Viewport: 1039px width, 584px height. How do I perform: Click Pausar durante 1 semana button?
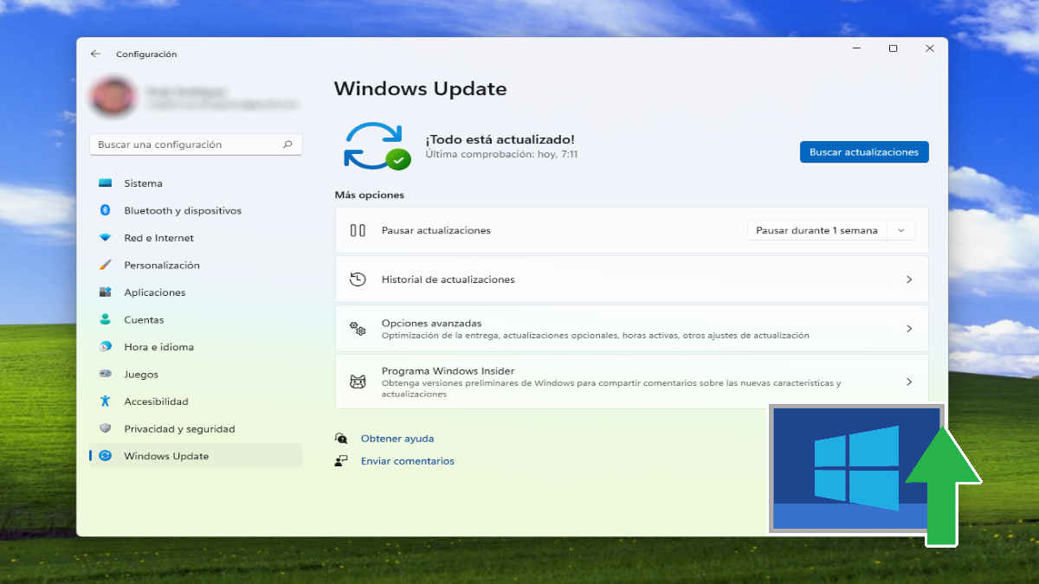(816, 230)
